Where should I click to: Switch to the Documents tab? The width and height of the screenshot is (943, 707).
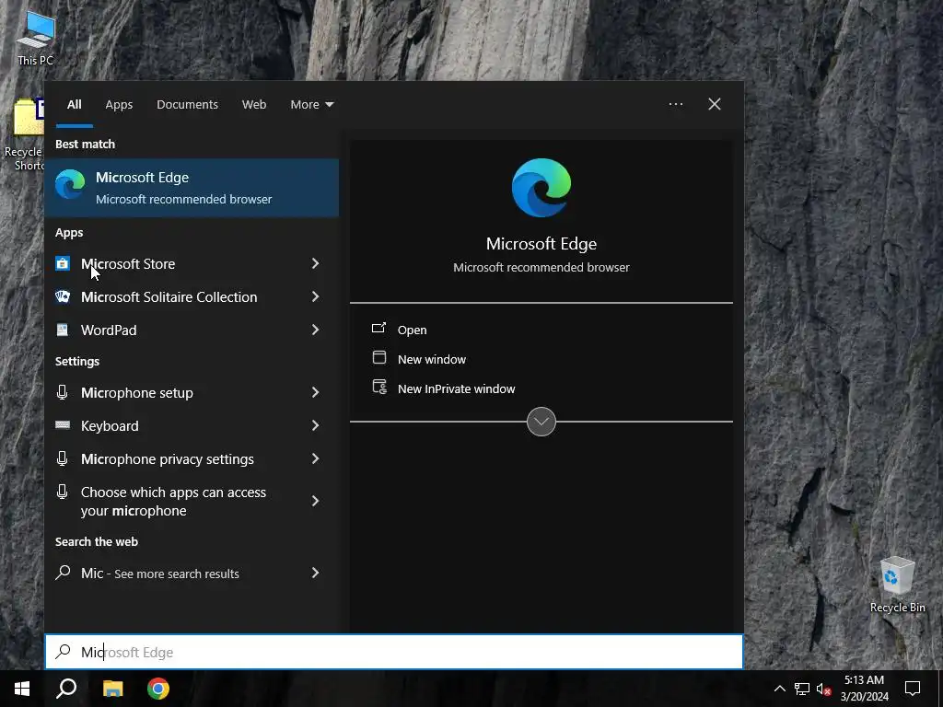coord(187,105)
